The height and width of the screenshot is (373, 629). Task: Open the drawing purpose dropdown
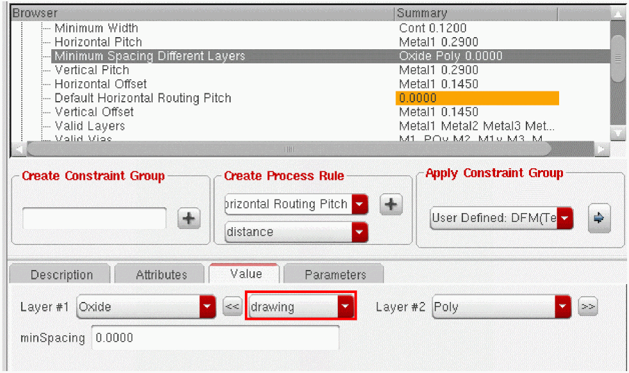click(x=345, y=307)
